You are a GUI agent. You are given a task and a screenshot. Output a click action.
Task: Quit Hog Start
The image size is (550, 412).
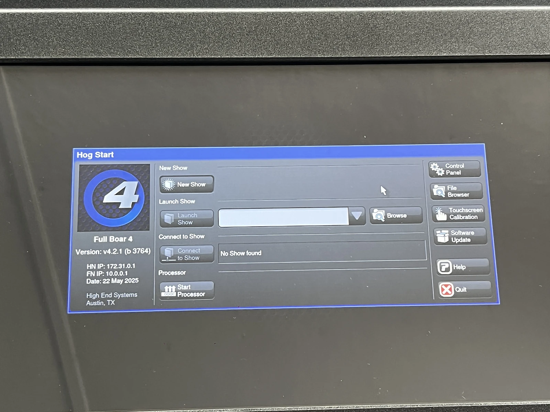tap(465, 289)
